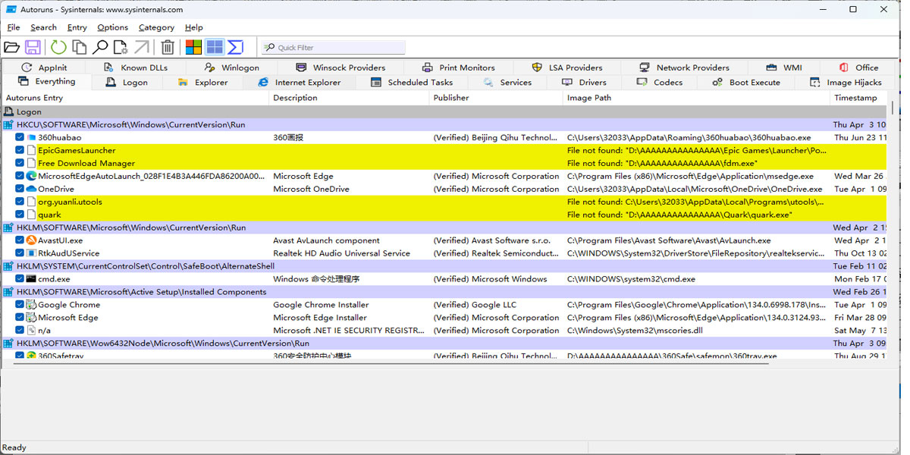Image resolution: width=910 pixels, height=455 pixels.
Task: Disable the OneDrive autorun checkbox
Action: (x=20, y=190)
